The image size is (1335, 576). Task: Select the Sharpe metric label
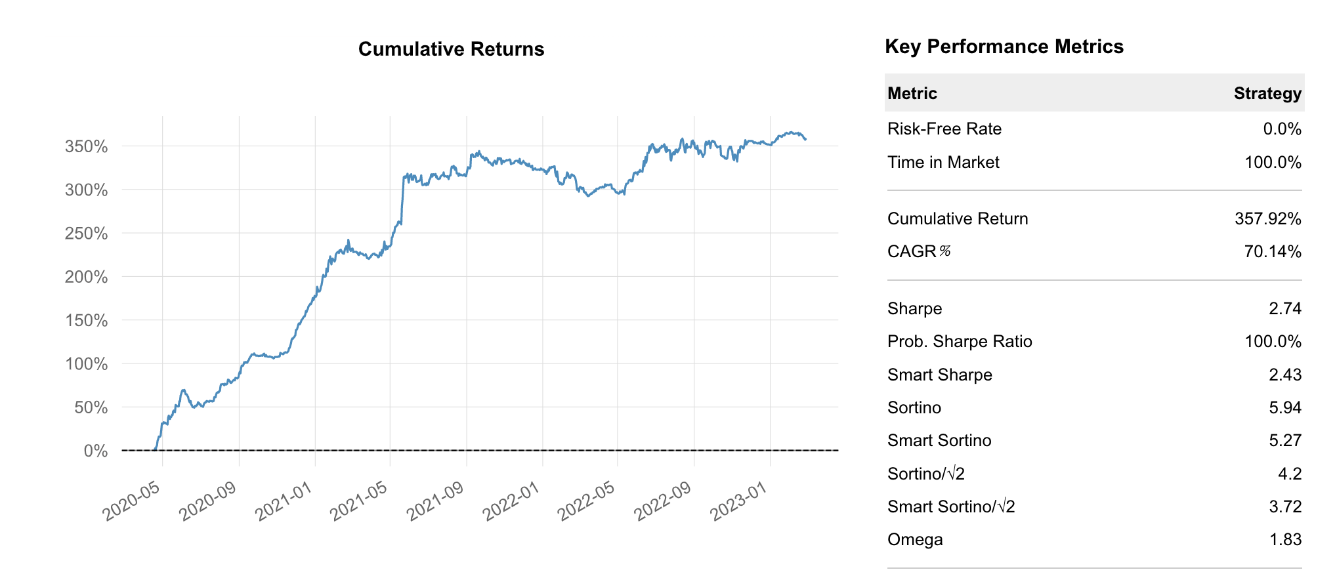tap(914, 308)
